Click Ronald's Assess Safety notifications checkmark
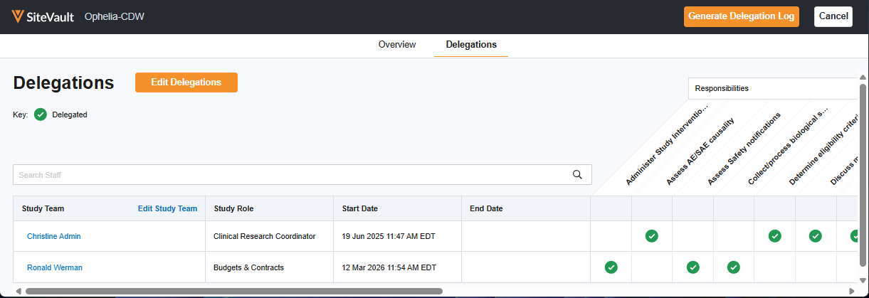Image resolution: width=869 pixels, height=298 pixels. [692, 267]
